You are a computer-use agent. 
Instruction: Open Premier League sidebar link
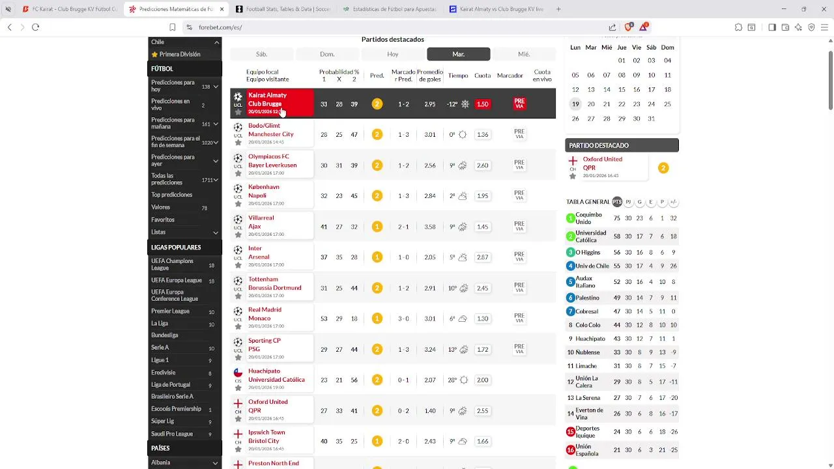(170, 311)
